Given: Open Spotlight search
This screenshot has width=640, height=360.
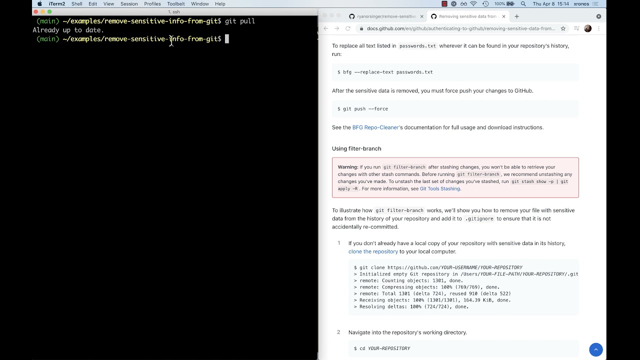Looking at the screenshot, I should click(x=523, y=4).
